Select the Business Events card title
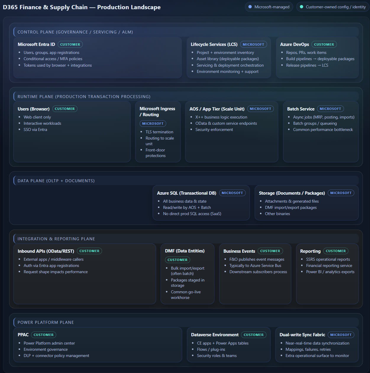370x373 pixels. [x=239, y=251]
